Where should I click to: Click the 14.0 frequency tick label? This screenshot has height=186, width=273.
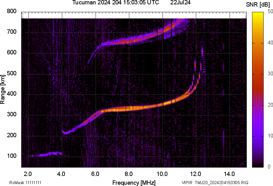coord(229,174)
